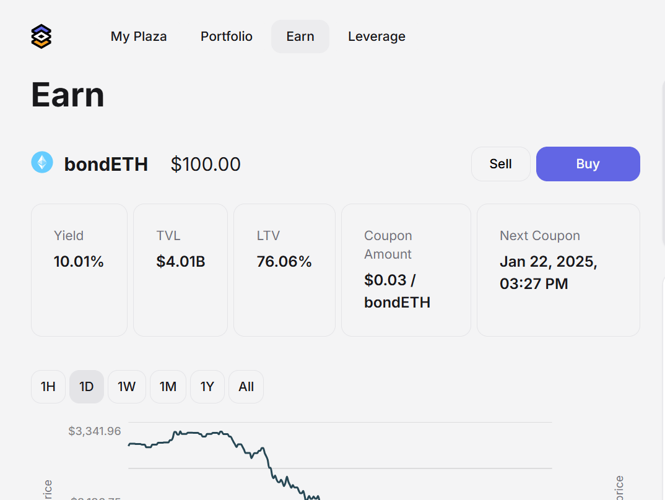Click the Yield 10.01% card

79,270
